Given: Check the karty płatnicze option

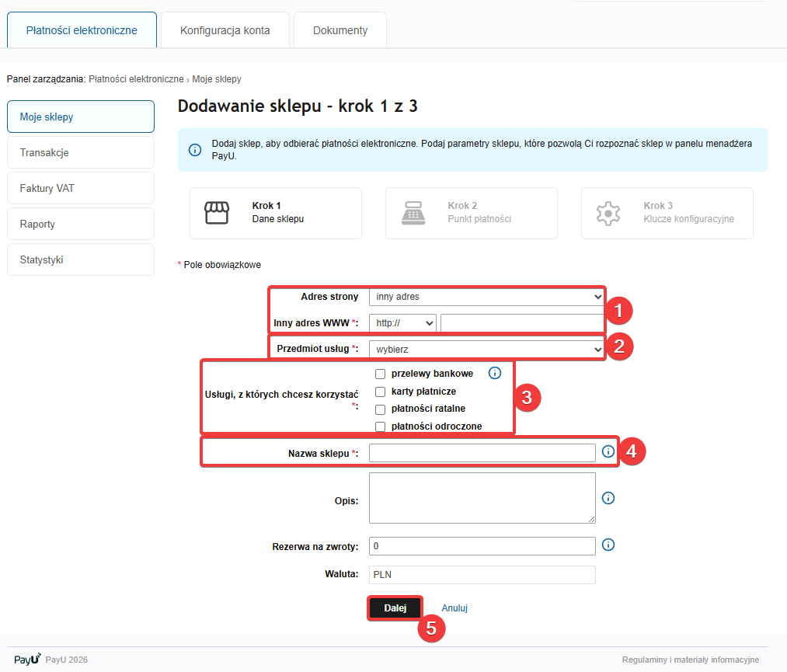Looking at the screenshot, I should (x=381, y=392).
